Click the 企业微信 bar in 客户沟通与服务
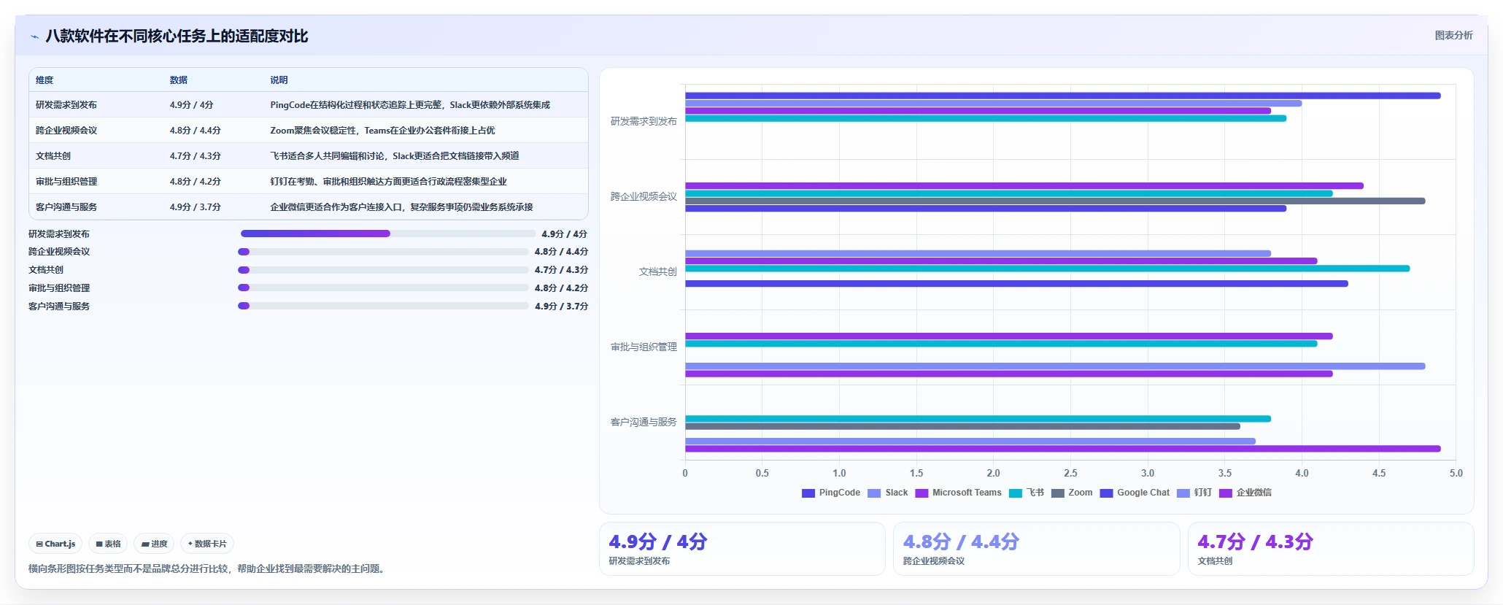1503x605 pixels. point(1063,449)
